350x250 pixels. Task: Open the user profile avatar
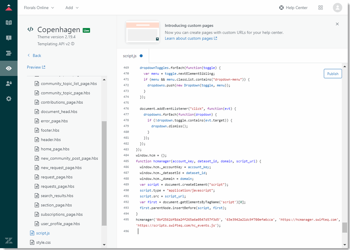[x=337, y=8]
